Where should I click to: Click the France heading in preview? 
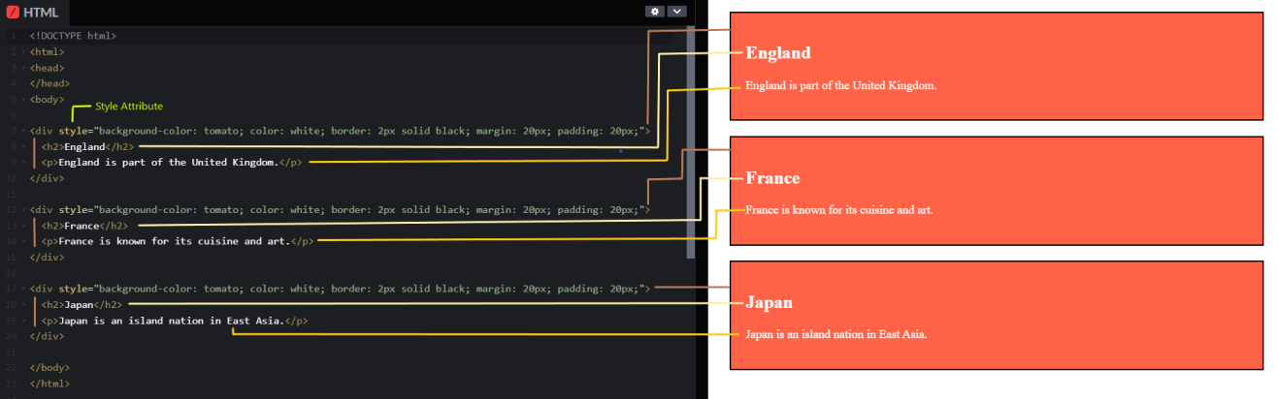[772, 178]
